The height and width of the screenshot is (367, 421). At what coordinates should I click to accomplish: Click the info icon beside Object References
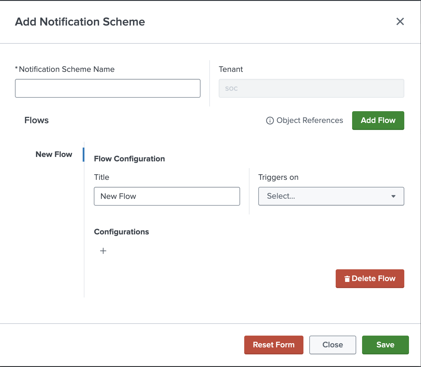coord(269,120)
